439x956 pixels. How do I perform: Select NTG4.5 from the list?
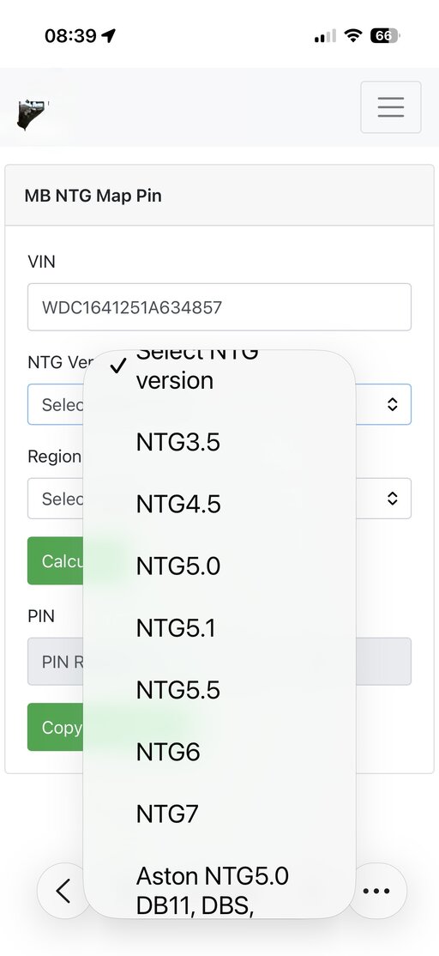click(219, 505)
